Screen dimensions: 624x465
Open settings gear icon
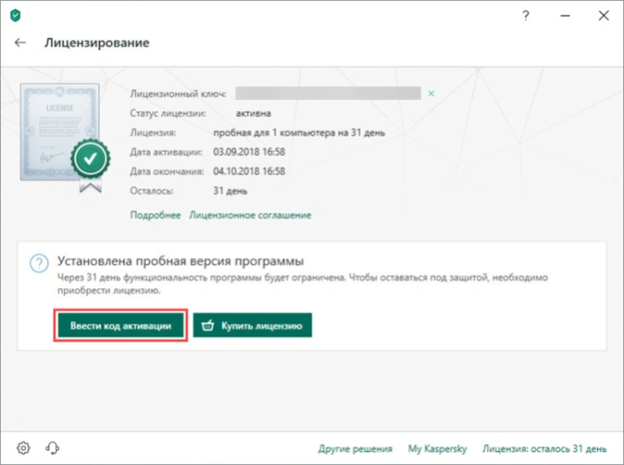coord(23,448)
